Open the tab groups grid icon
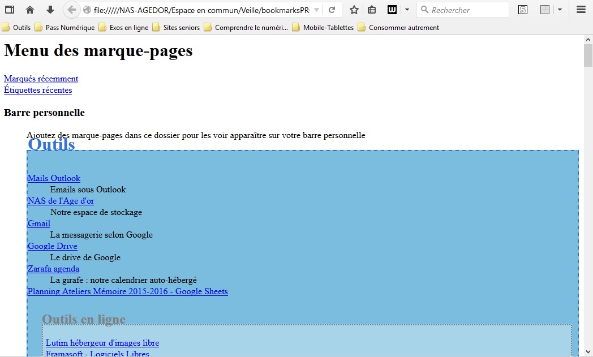Viewport: 593px width, 357px height. 544,10
